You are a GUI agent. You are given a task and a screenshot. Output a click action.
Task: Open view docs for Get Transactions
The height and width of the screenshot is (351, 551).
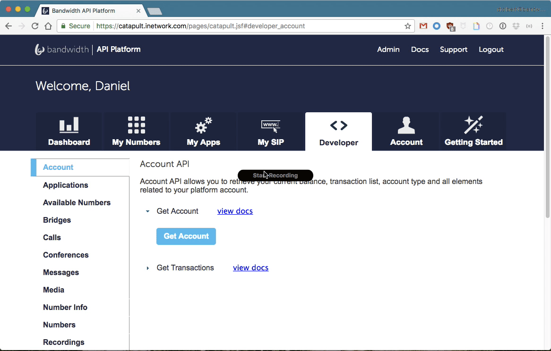click(x=250, y=268)
